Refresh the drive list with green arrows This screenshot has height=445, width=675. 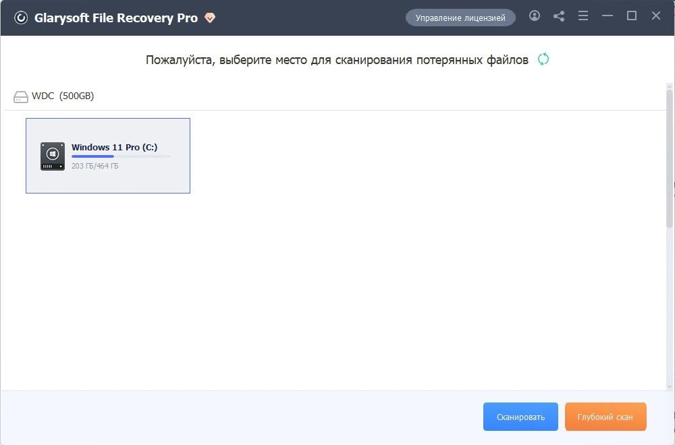click(543, 59)
